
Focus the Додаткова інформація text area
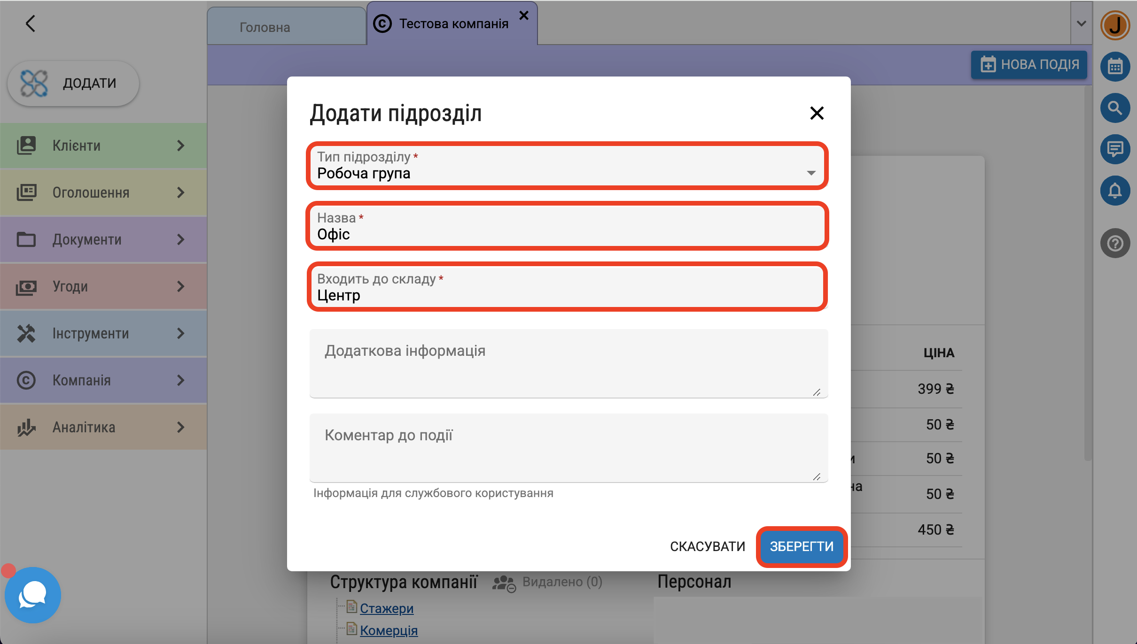568,364
